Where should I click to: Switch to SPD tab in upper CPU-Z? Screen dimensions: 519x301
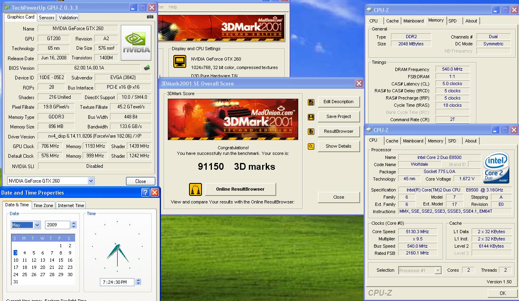click(x=452, y=21)
